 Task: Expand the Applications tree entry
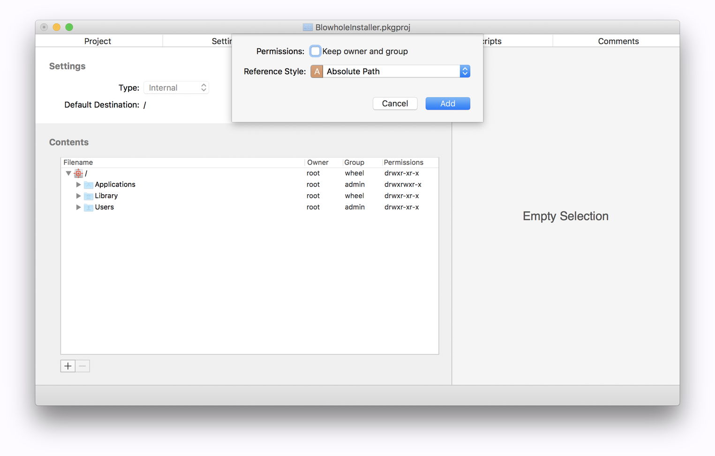[x=78, y=184]
